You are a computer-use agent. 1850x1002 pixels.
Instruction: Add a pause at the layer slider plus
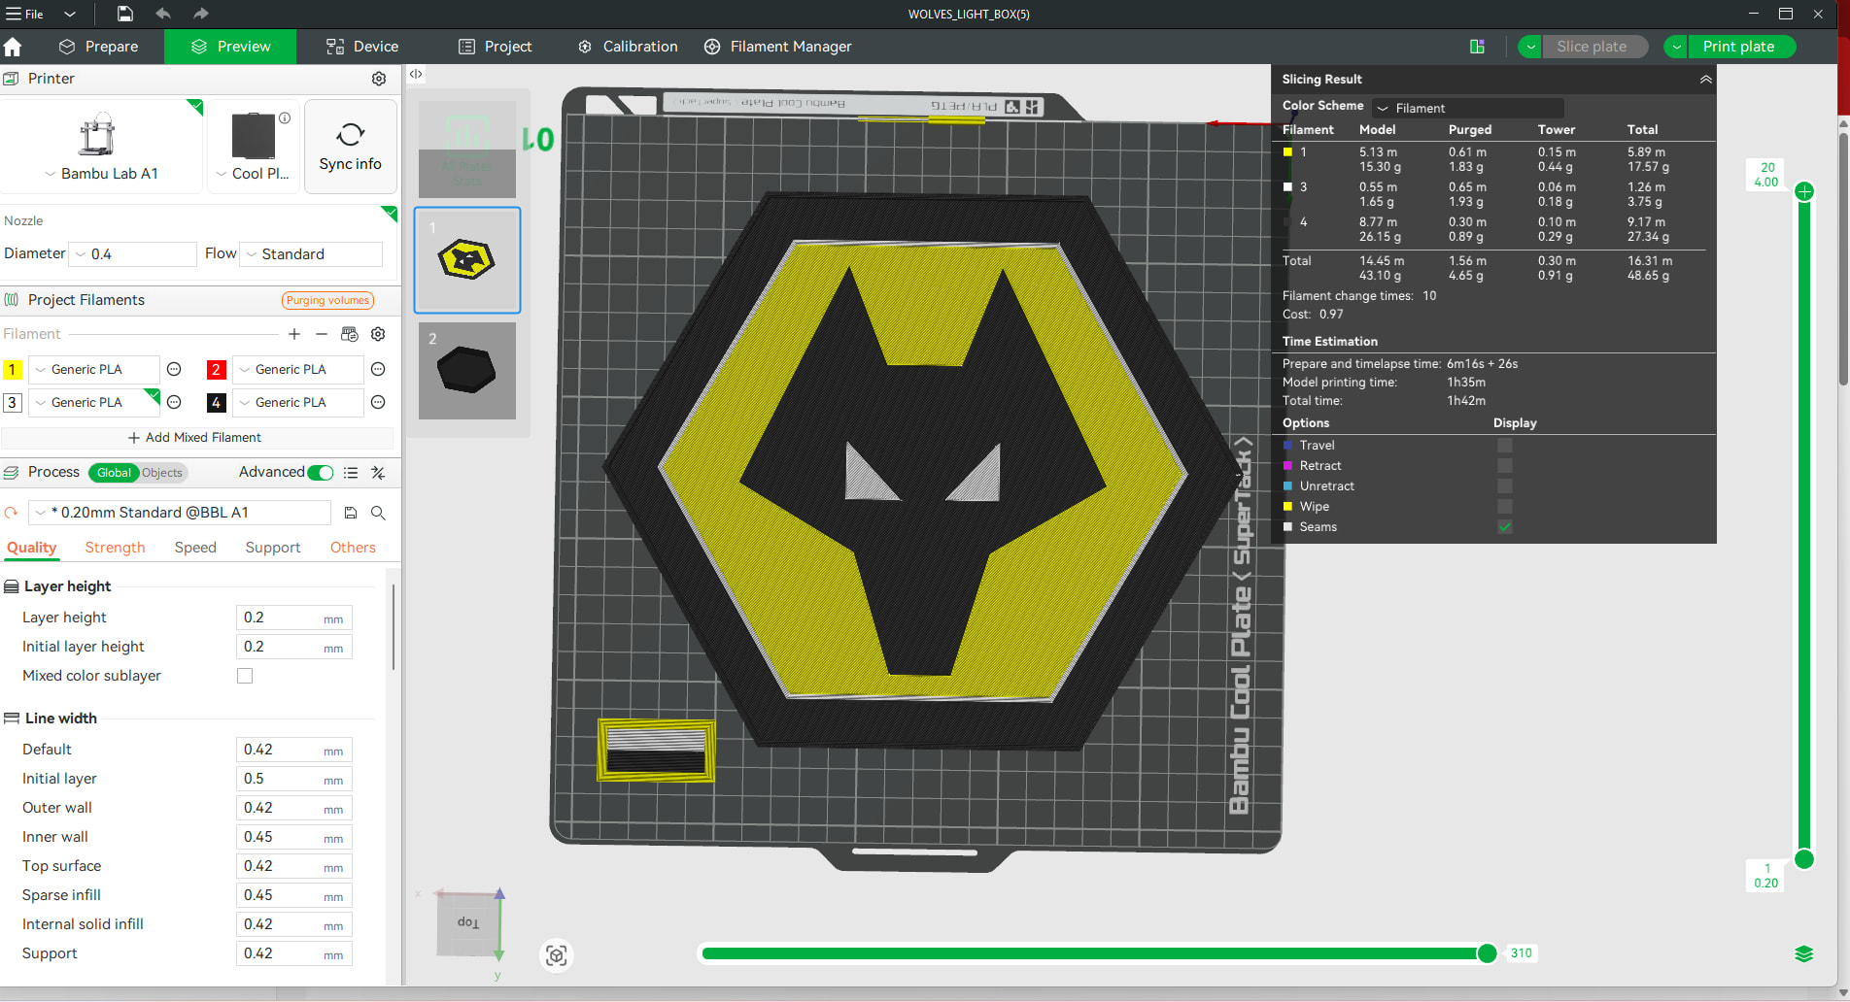point(1804,191)
